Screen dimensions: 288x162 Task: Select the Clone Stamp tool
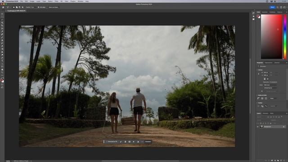click(x=2, y=40)
